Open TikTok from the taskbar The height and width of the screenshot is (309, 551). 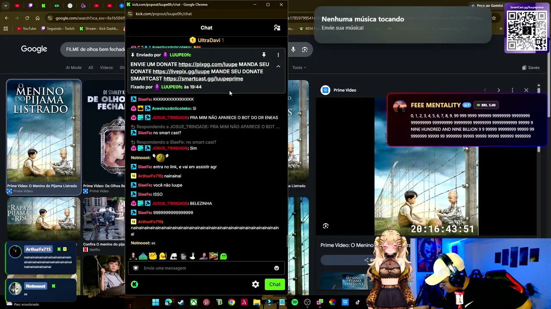(x=357, y=302)
